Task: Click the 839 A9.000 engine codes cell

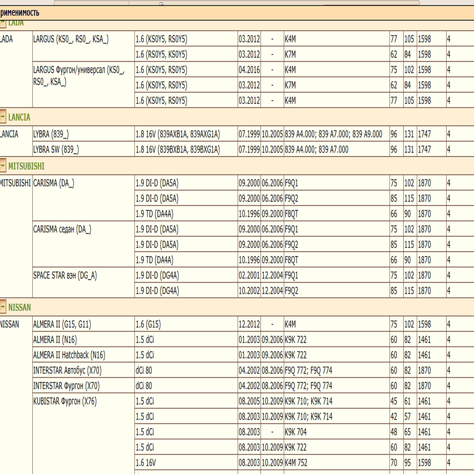Action: (x=333, y=134)
